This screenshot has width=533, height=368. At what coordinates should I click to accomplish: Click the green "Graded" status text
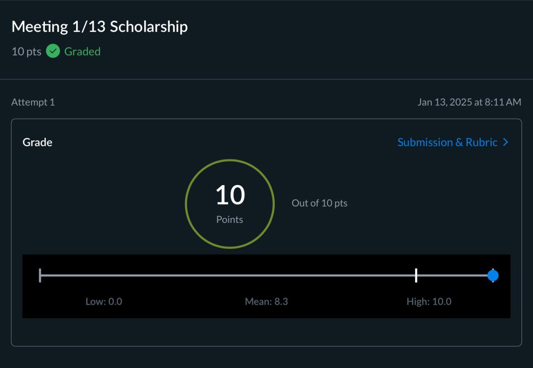pos(82,52)
